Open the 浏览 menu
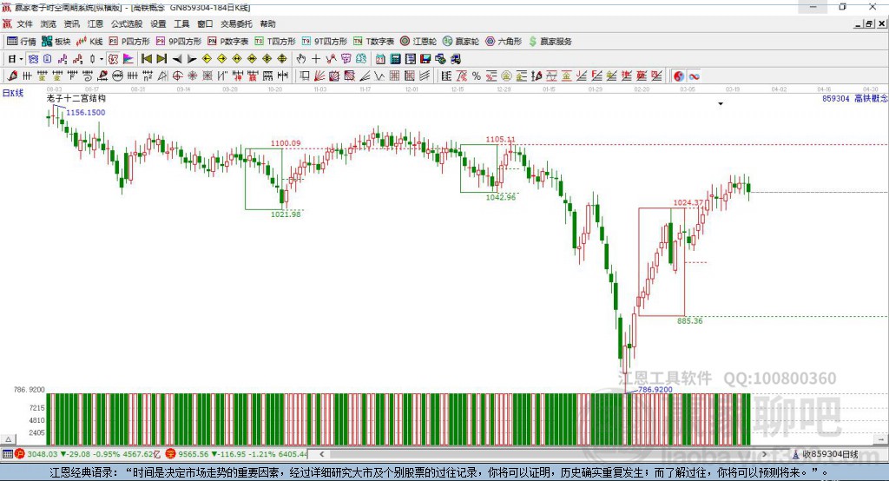This screenshot has width=889, height=481. click(49, 23)
